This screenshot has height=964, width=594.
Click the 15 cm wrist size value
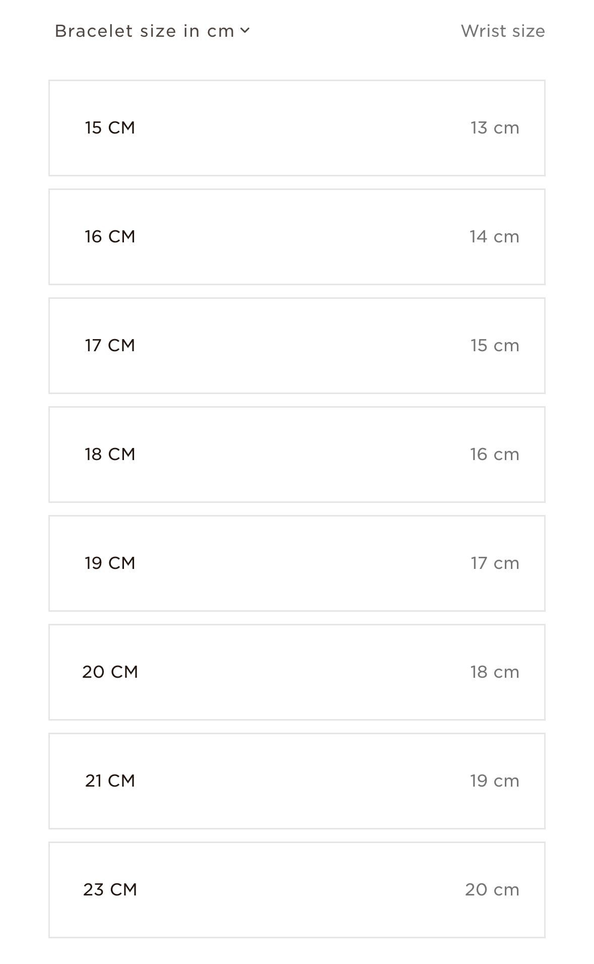click(494, 346)
